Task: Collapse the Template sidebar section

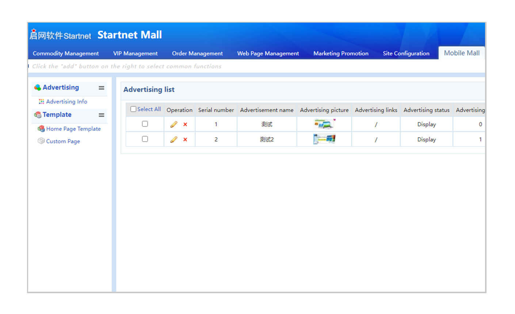Action: 102,115
